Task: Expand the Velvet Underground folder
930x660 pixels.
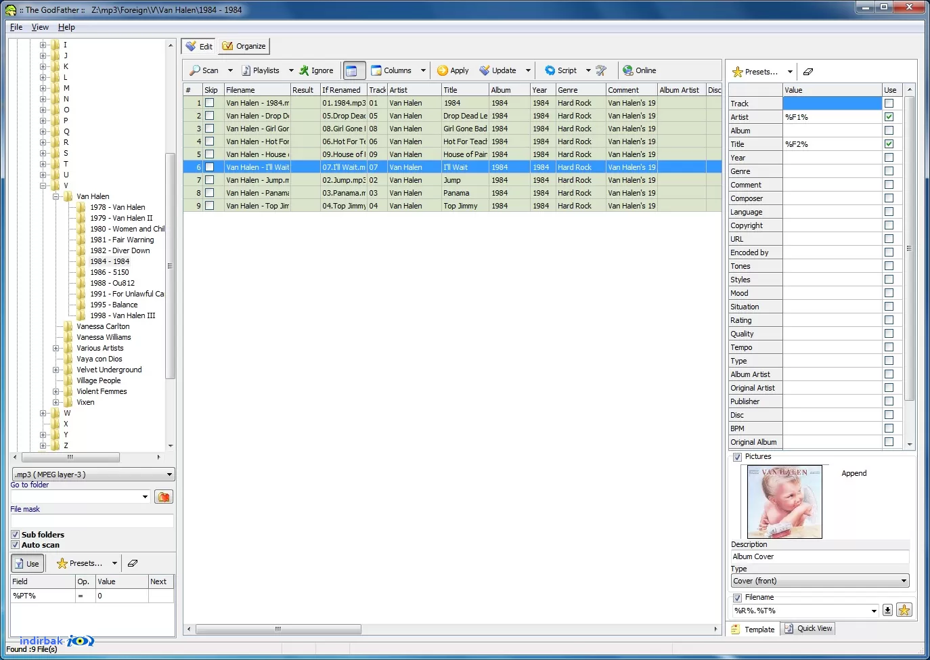Action: click(56, 370)
